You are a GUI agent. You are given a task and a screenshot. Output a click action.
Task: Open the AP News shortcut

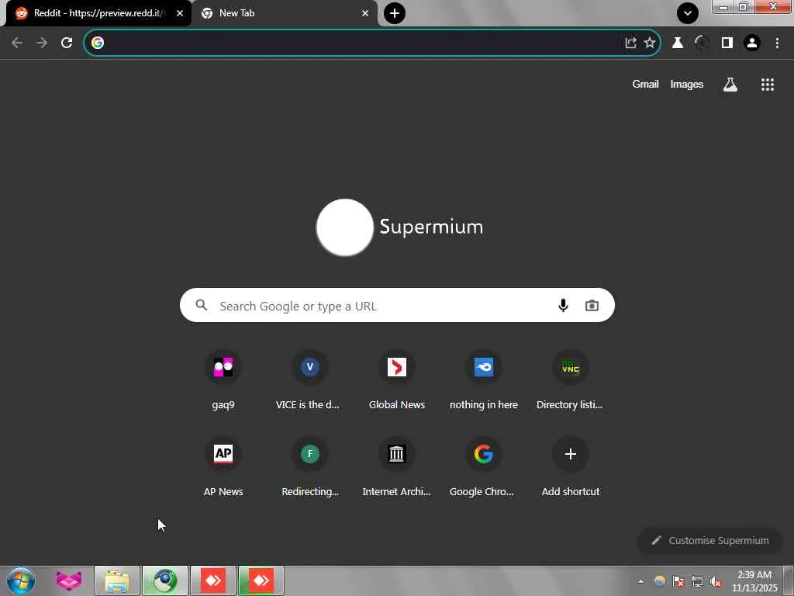point(223,467)
